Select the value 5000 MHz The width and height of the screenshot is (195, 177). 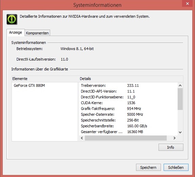135,114
